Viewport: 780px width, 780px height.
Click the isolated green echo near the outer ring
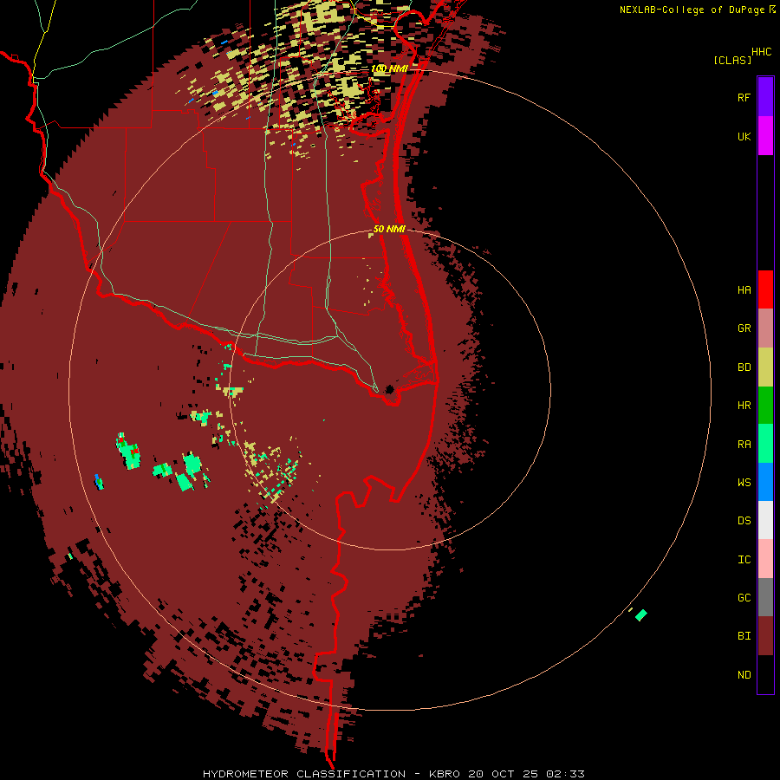pos(641,614)
